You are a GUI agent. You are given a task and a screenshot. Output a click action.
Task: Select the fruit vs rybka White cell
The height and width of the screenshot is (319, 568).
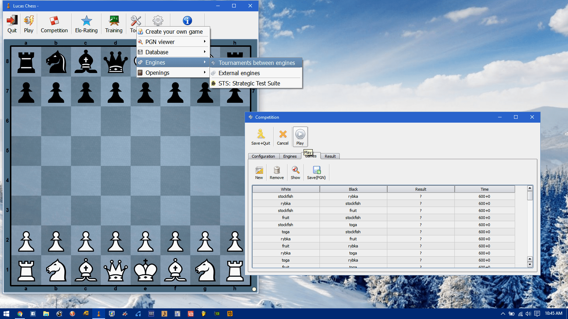pos(286,246)
